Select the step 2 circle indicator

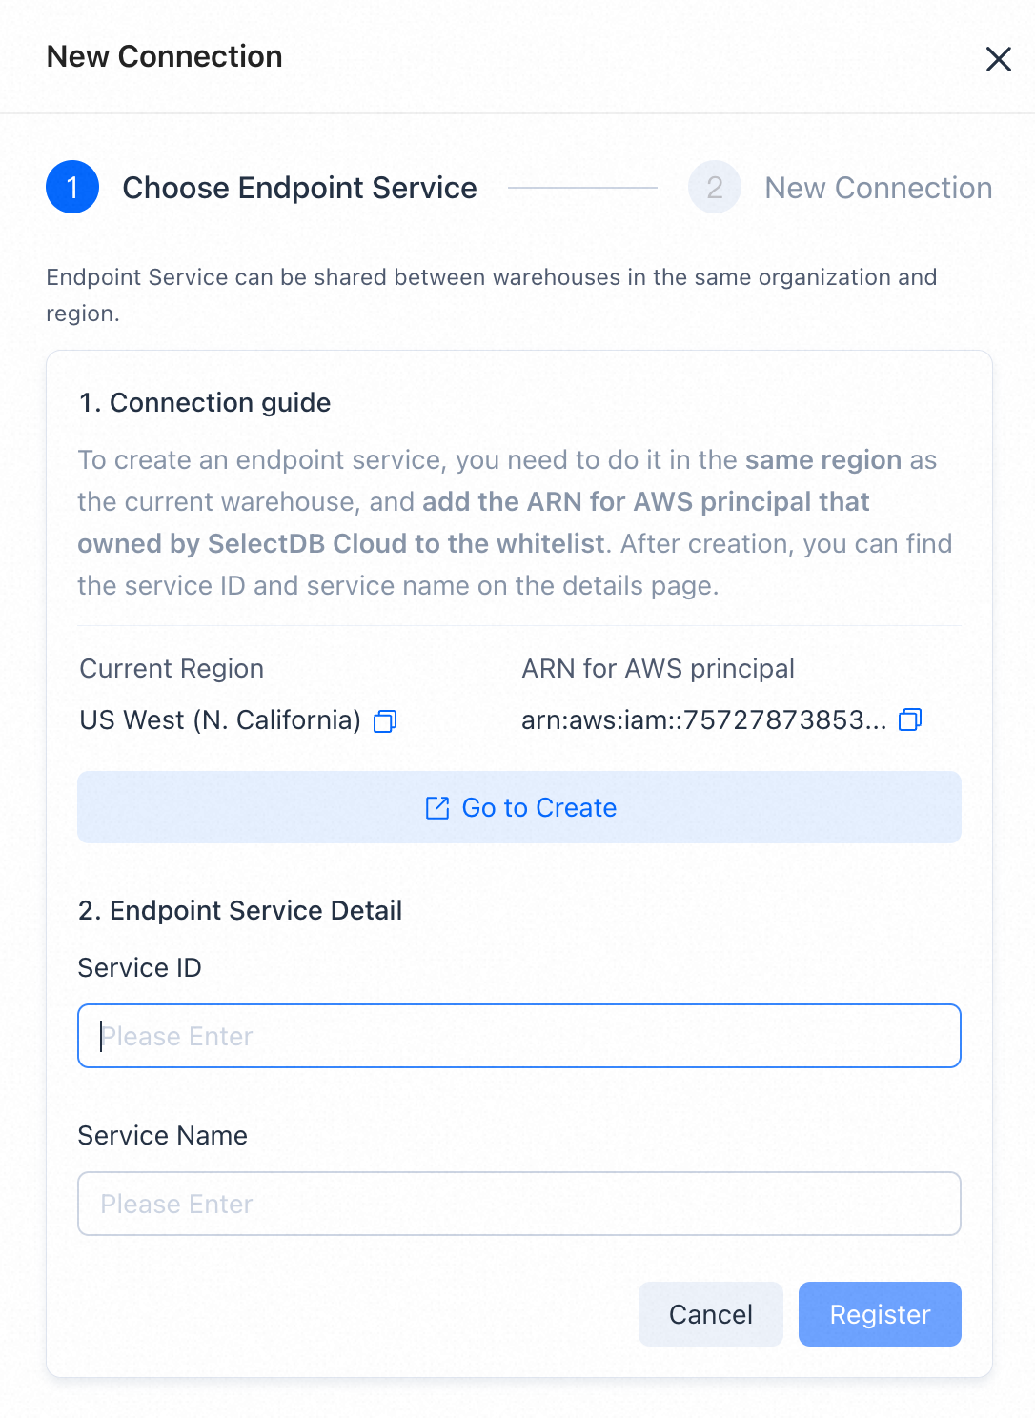pos(715,187)
